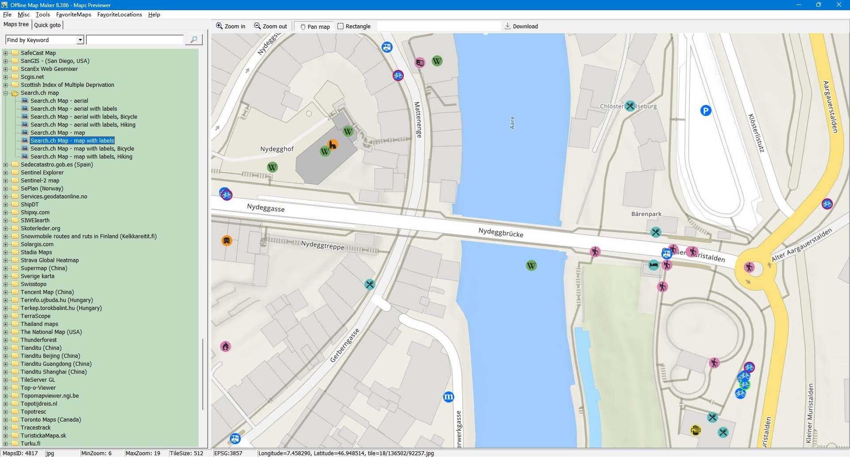
Task: Select the TileServer GL tree item
Action: pyautogui.click(x=38, y=380)
